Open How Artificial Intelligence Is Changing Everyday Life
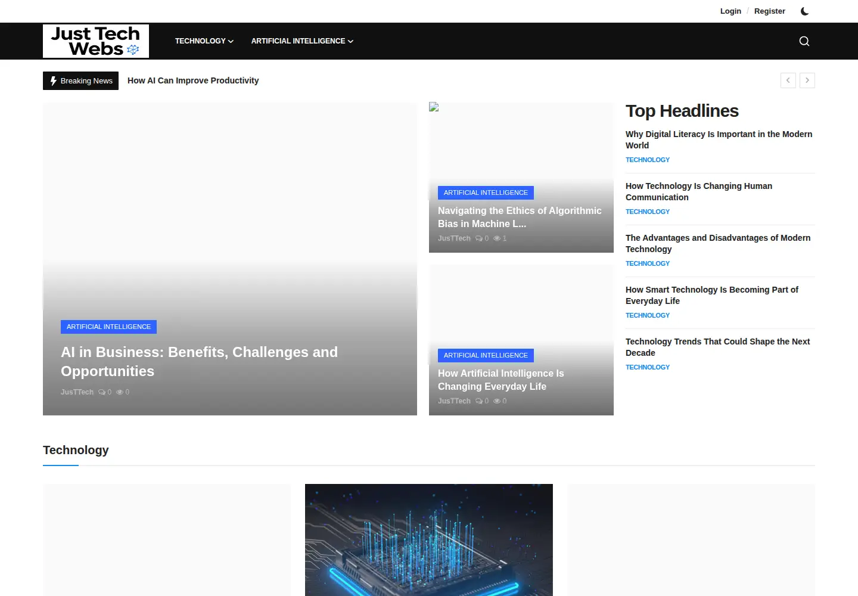The width and height of the screenshot is (858, 596). click(x=501, y=380)
